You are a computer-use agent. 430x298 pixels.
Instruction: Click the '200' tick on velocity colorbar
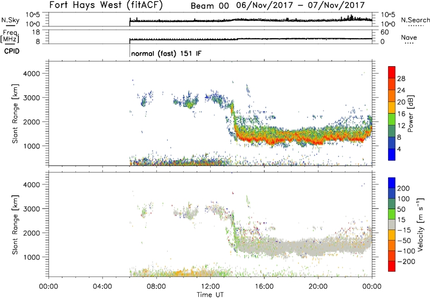[404, 188]
